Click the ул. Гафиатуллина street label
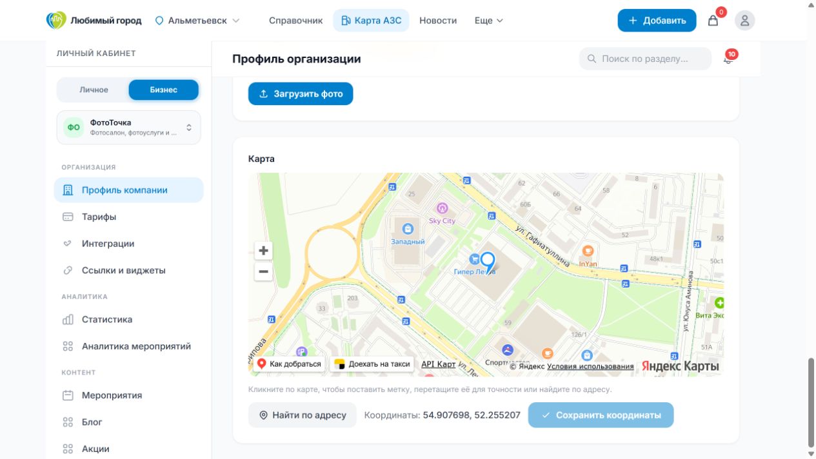816x459 pixels. [x=542, y=246]
